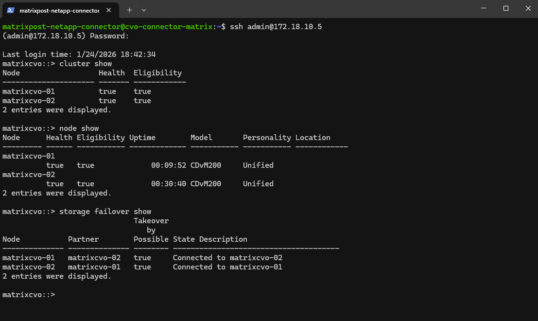Minimize the terminal window

(483, 8)
